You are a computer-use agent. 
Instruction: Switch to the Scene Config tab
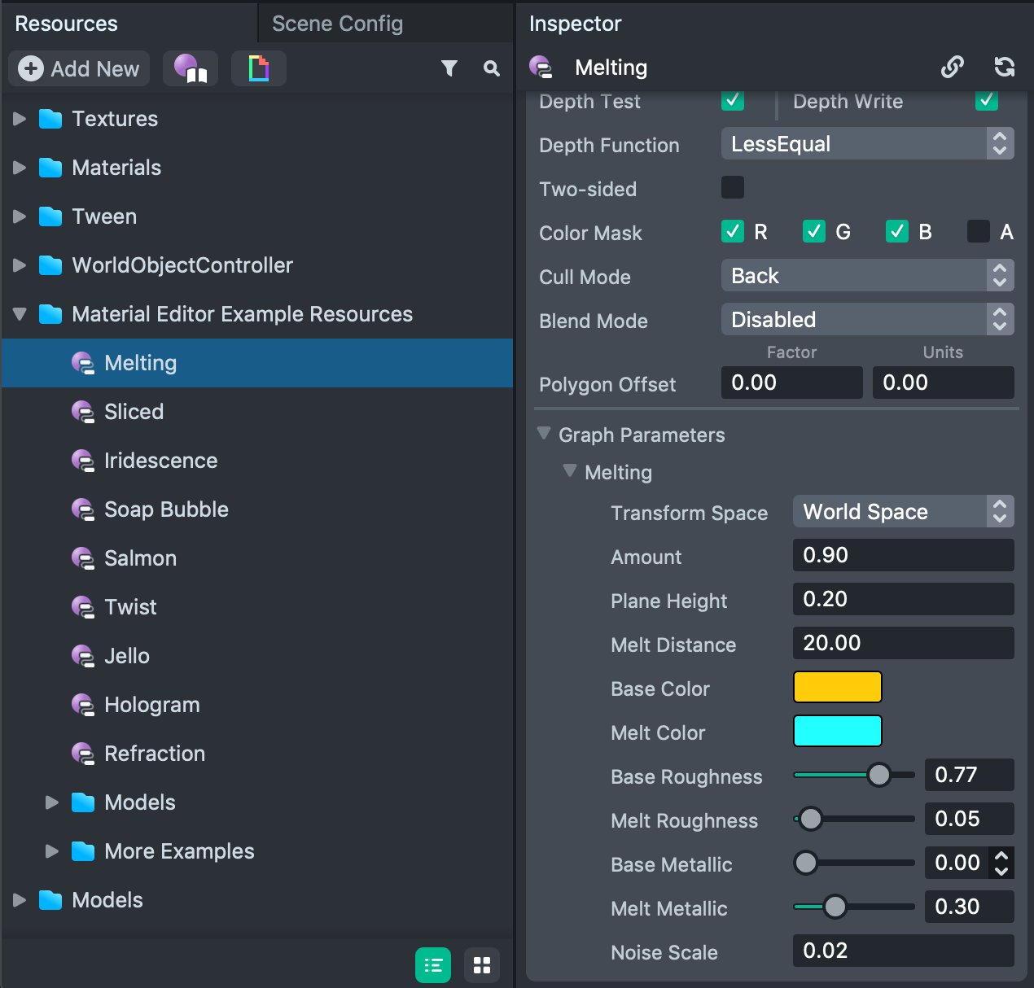[337, 24]
